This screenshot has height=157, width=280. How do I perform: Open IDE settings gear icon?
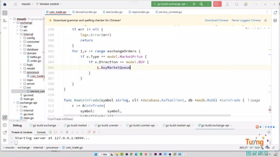pos(246,4)
